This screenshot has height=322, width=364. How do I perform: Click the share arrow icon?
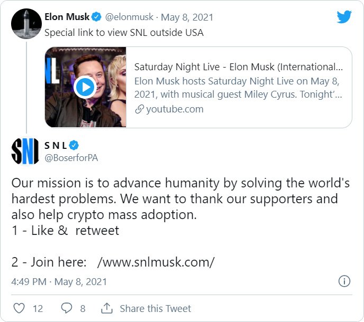(106, 308)
